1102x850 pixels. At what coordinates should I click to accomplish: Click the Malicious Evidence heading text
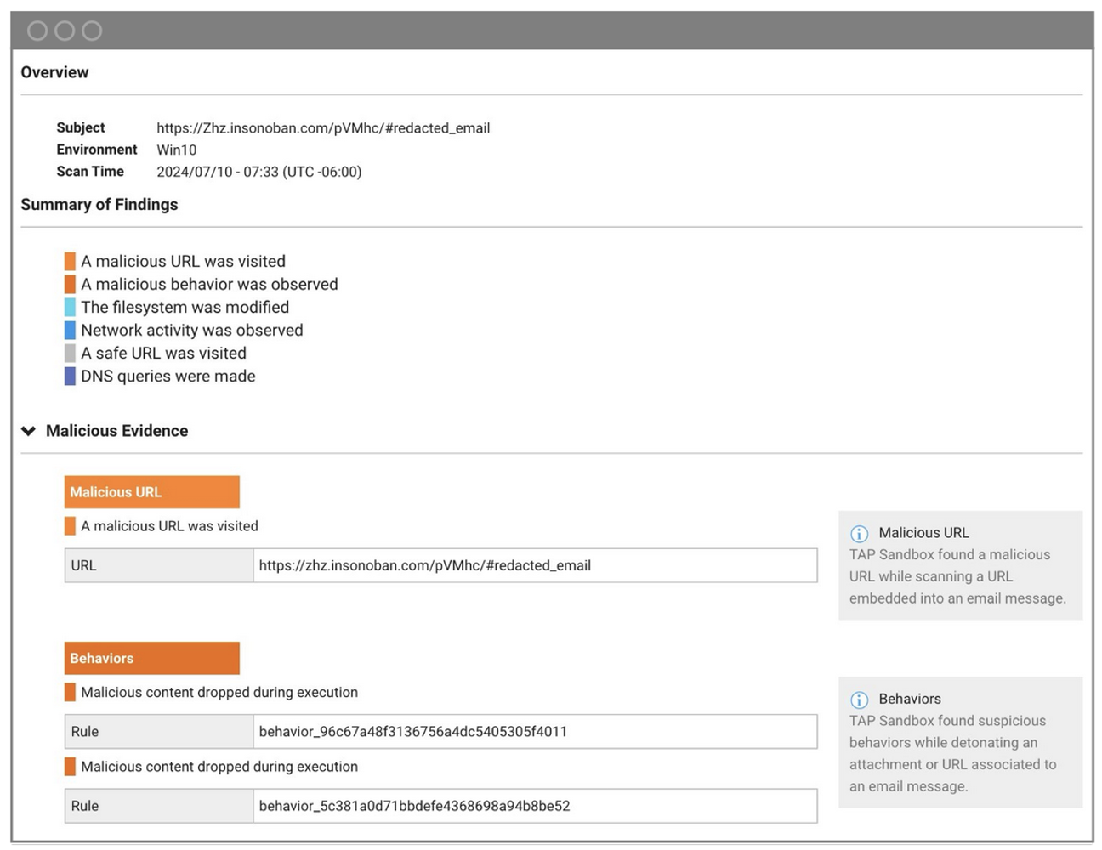(x=117, y=431)
